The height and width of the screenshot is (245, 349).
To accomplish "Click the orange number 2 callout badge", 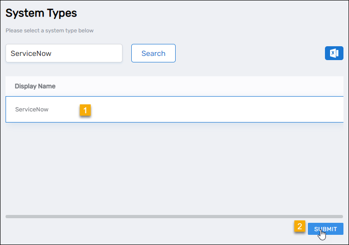I will [300, 227].
